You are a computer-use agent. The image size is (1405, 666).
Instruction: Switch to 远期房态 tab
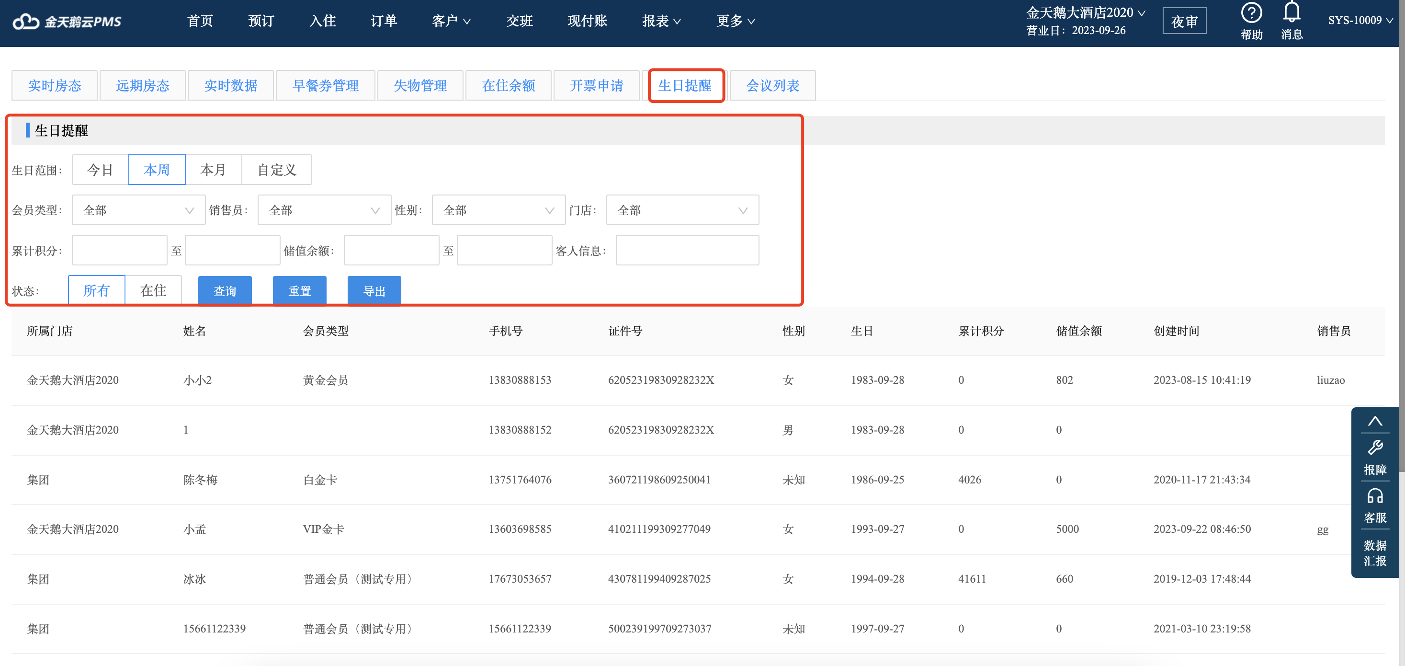(143, 85)
